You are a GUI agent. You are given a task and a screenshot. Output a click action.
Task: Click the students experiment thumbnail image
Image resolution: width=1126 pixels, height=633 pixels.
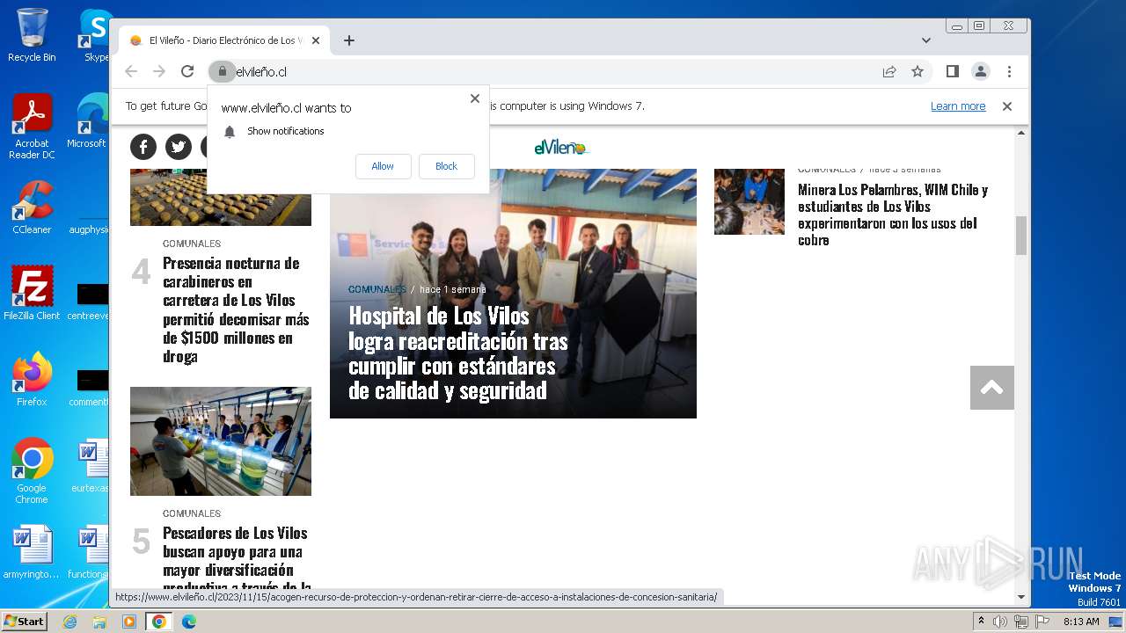click(749, 201)
